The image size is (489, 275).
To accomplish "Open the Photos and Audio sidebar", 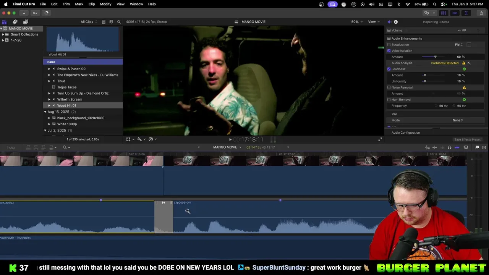I will click(x=15, y=22).
